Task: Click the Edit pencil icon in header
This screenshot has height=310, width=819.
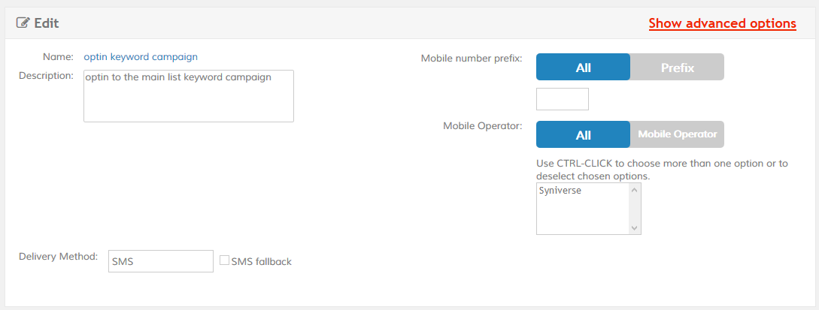Action: (x=23, y=23)
